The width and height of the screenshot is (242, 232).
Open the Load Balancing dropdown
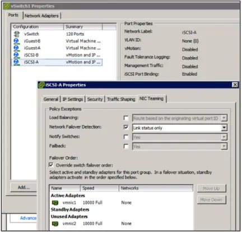point(224,118)
